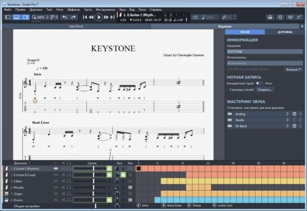Image resolution: width=307 pixels, height=211 pixels.
Task: Mute the Rhodes track
Action: [x=63, y=187]
